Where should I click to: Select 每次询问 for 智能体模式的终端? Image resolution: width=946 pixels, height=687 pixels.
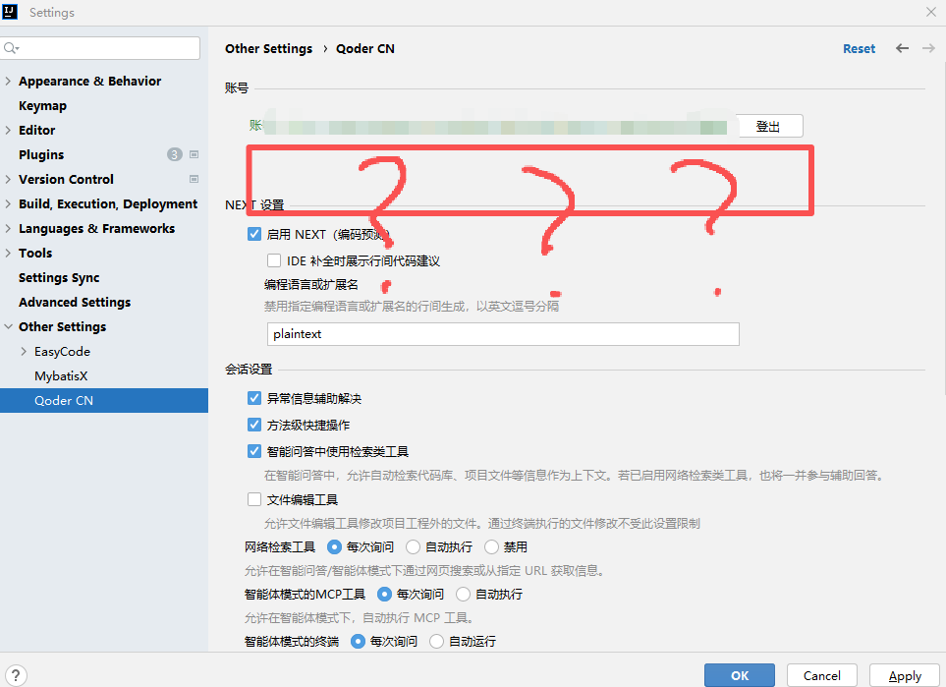click(358, 641)
